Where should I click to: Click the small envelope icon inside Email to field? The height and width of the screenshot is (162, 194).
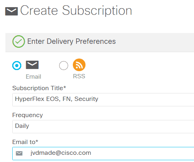[19, 153]
